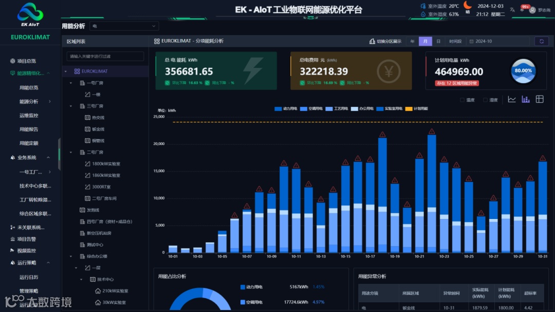Switch to 年 period tab
555x312 pixels.
(412, 42)
